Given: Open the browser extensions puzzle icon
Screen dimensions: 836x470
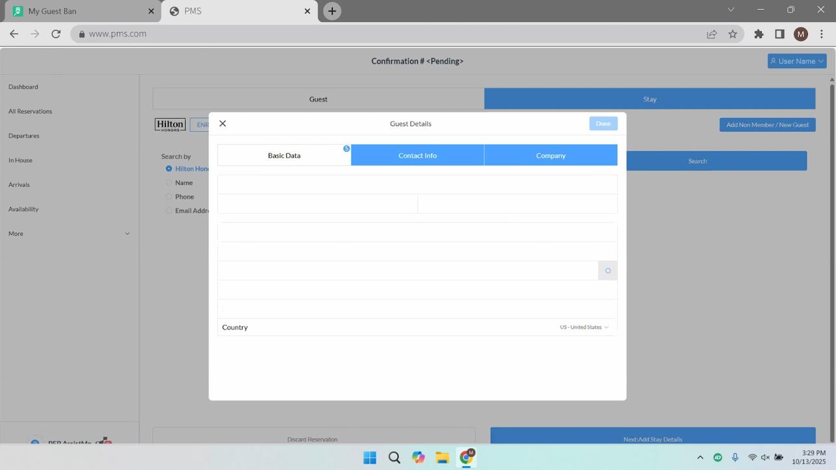Looking at the screenshot, I should click(758, 34).
